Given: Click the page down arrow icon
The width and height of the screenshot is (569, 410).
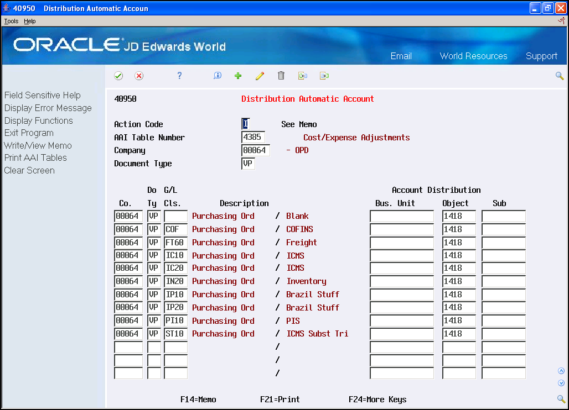Looking at the screenshot, I should point(561,383).
